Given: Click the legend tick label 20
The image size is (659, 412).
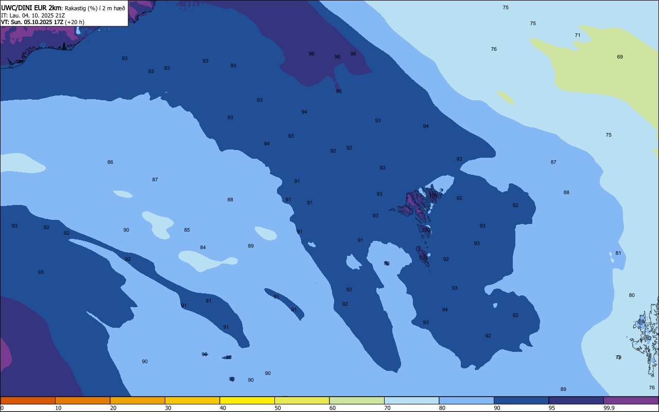Looking at the screenshot, I should [x=113, y=408].
